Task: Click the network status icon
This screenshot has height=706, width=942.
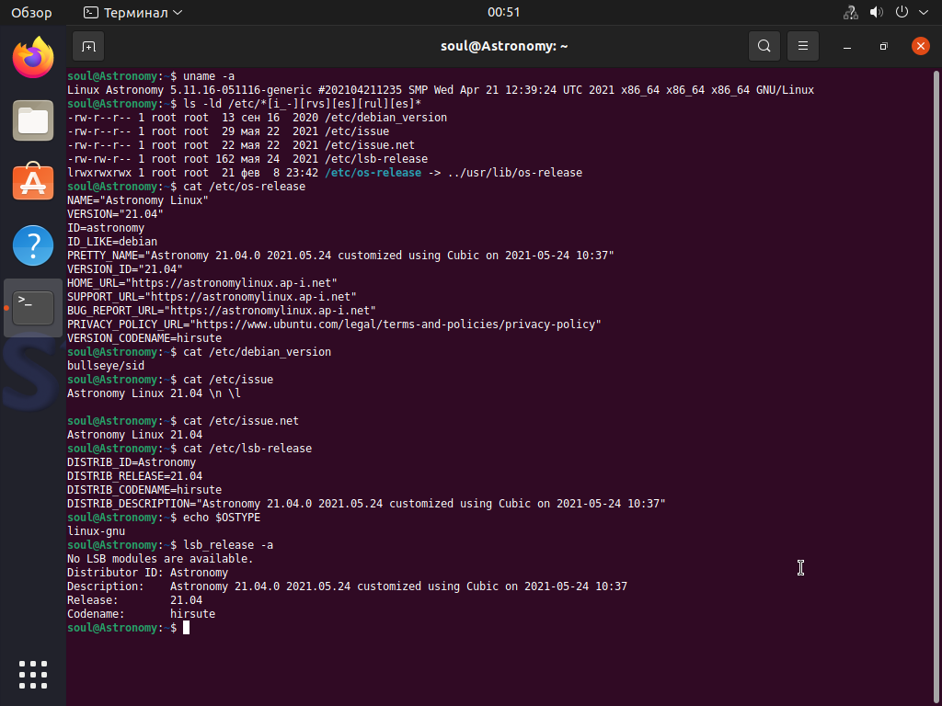Action: pyautogui.click(x=851, y=13)
